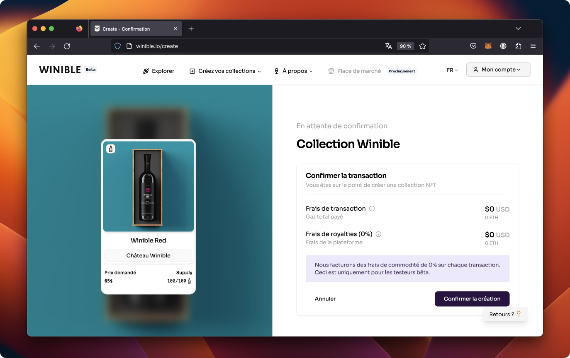Click the info icon beside Frais de royalties
Image resolution: width=570 pixels, height=358 pixels.
pos(378,234)
